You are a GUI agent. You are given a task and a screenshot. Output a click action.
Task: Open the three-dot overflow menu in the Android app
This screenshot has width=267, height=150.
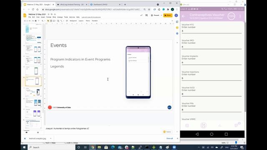click(x=240, y=16)
